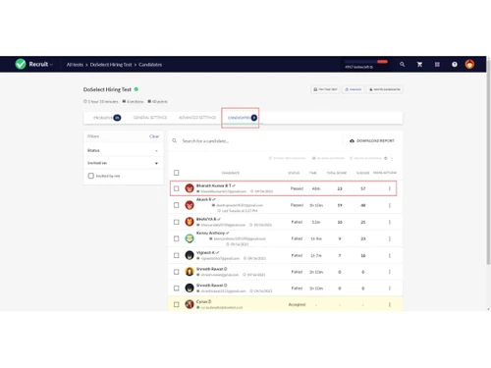The image size is (491, 368).
Task: Click 'Accepted' status in Cyrus D row
Action: point(297,304)
